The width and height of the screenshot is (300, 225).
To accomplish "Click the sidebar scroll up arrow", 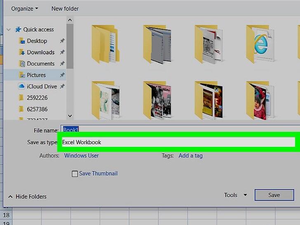I will click(70, 20).
